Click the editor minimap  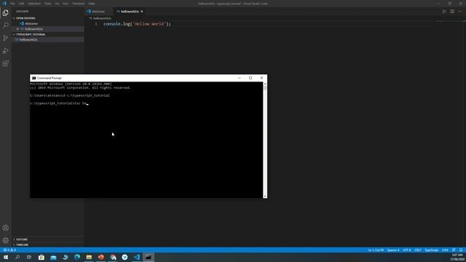pos(450,21)
